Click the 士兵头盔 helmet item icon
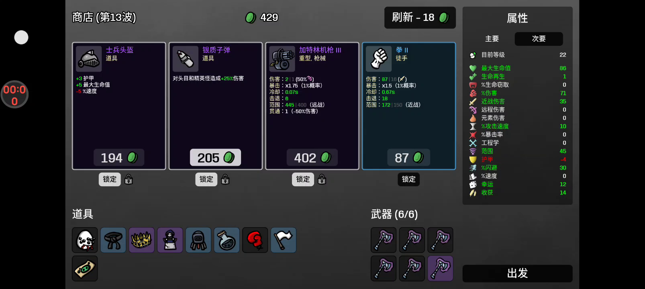The width and height of the screenshot is (645, 289). 88,59
